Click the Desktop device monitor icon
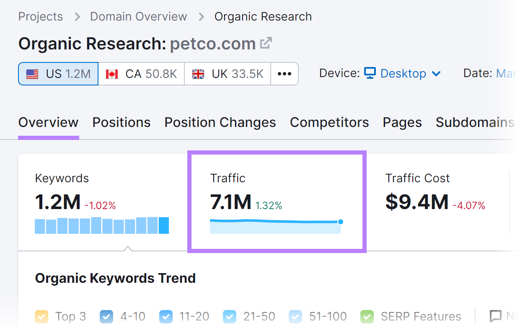Image resolution: width=520 pixels, height=336 pixels. tap(369, 73)
